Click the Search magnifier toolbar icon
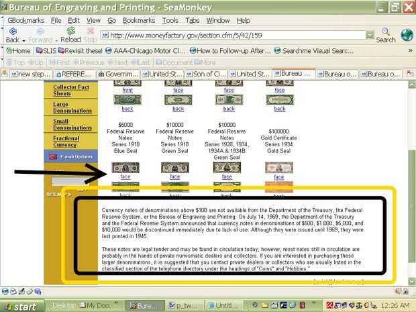416x312 pixels. (x=386, y=32)
